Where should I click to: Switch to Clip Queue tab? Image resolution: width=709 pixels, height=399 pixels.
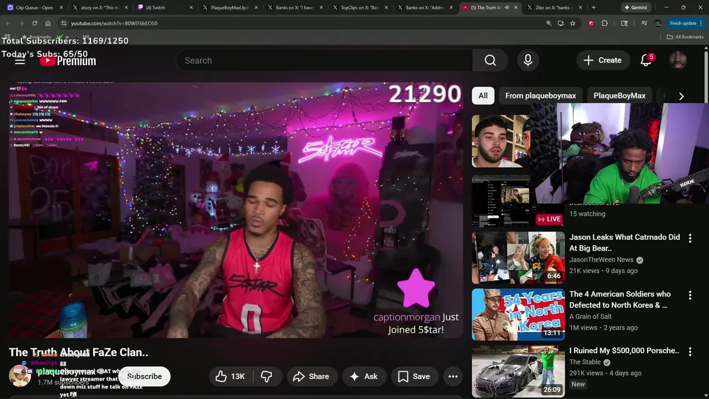(x=33, y=8)
